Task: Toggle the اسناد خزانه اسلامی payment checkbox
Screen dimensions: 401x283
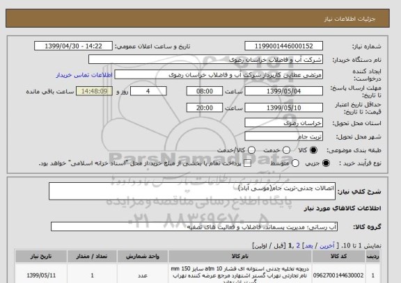Action: 247,163
